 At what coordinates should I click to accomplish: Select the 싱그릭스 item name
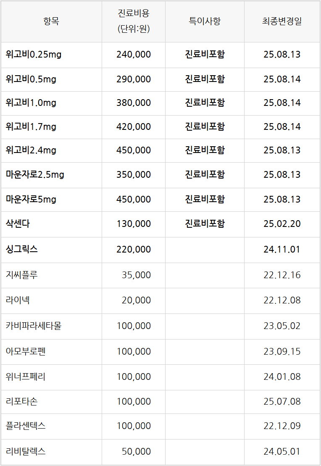pyautogui.click(x=22, y=249)
